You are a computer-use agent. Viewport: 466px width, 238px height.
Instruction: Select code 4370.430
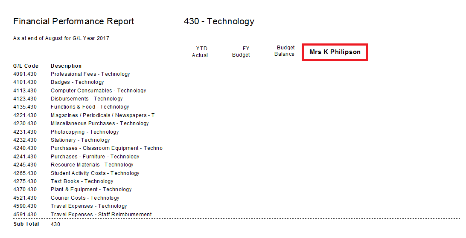[25, 189]
